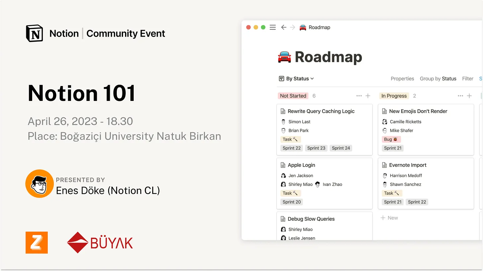Click the page icon on Debug Slow Queries

(x=283, y=219)
